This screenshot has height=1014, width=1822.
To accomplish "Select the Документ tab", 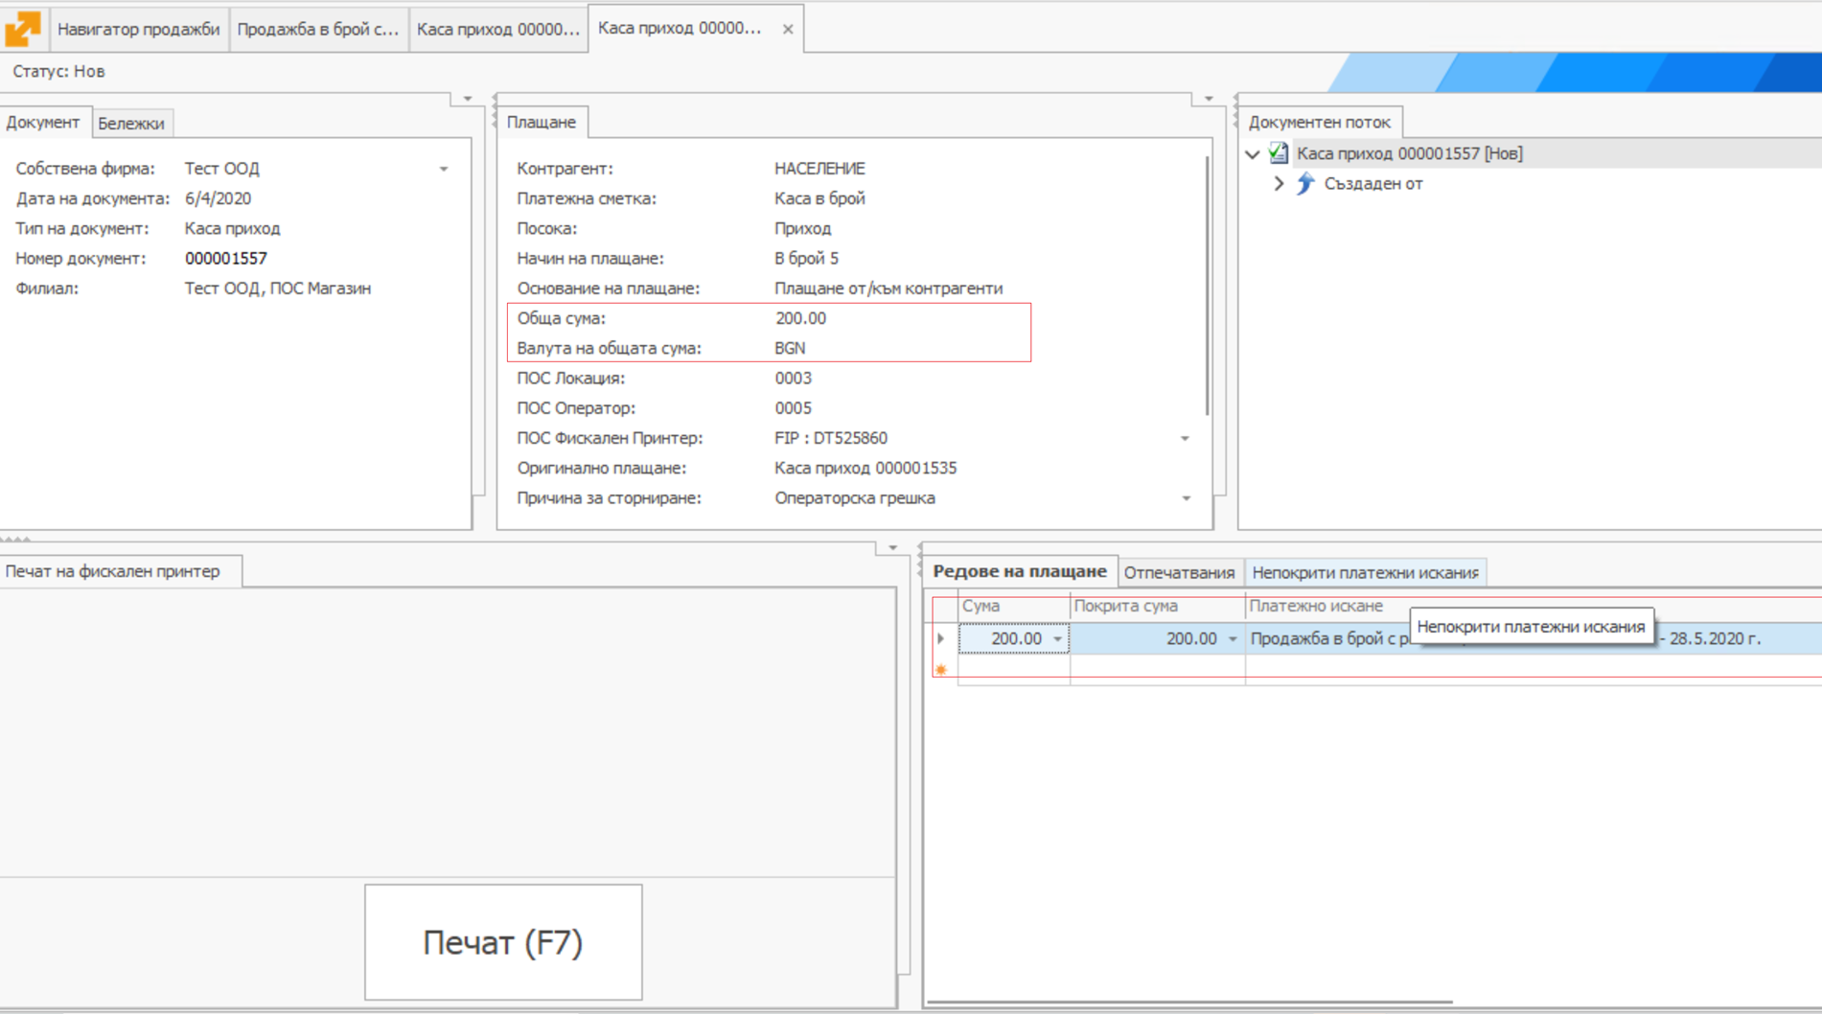I will (43, 122).
